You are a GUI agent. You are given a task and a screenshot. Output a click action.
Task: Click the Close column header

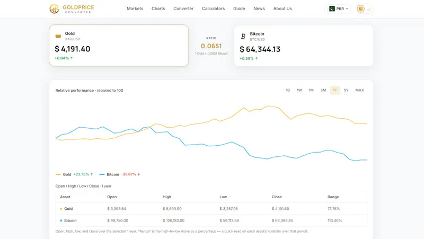click(x=277, y=197)
